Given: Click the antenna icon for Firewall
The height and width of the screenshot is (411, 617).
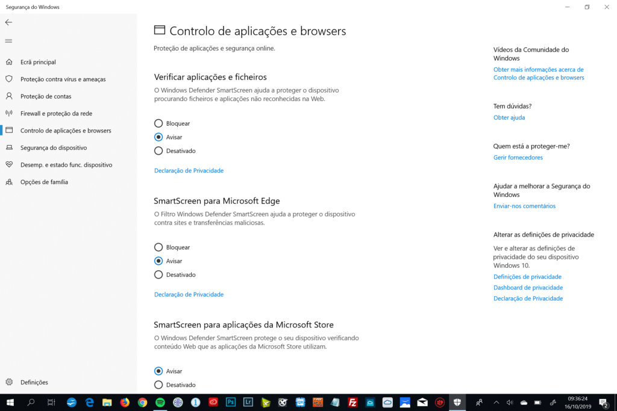Looking at the screenshot, I should (x=9, y=113).
